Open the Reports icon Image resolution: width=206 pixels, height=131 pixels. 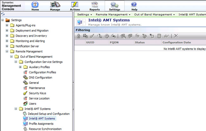point(94,5)
